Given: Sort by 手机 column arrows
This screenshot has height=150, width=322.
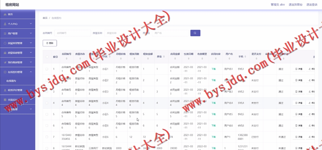Looking at the screenshot, I should coord(245,56).
